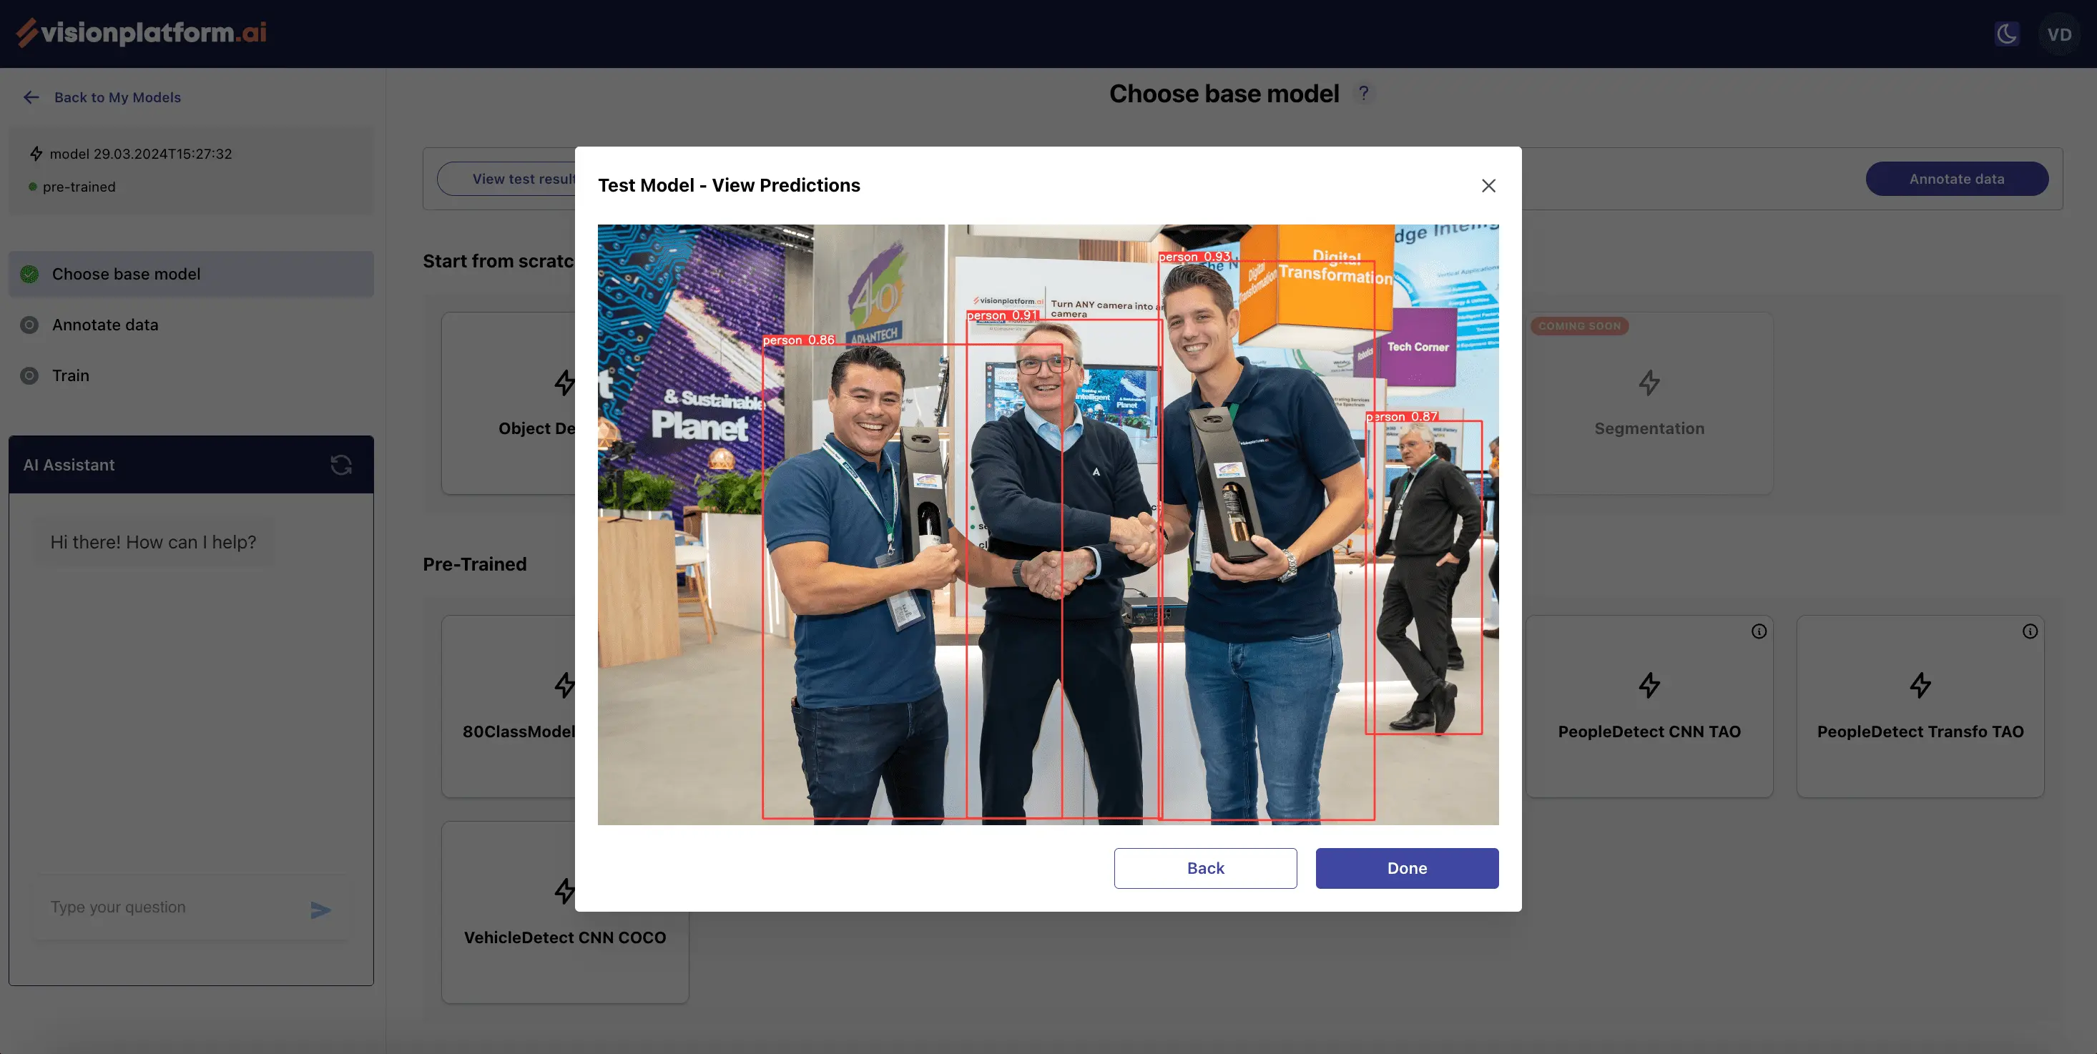Click the back arrow icon
Viewport: 2097px width, 1054px height.
pos(31,97)
